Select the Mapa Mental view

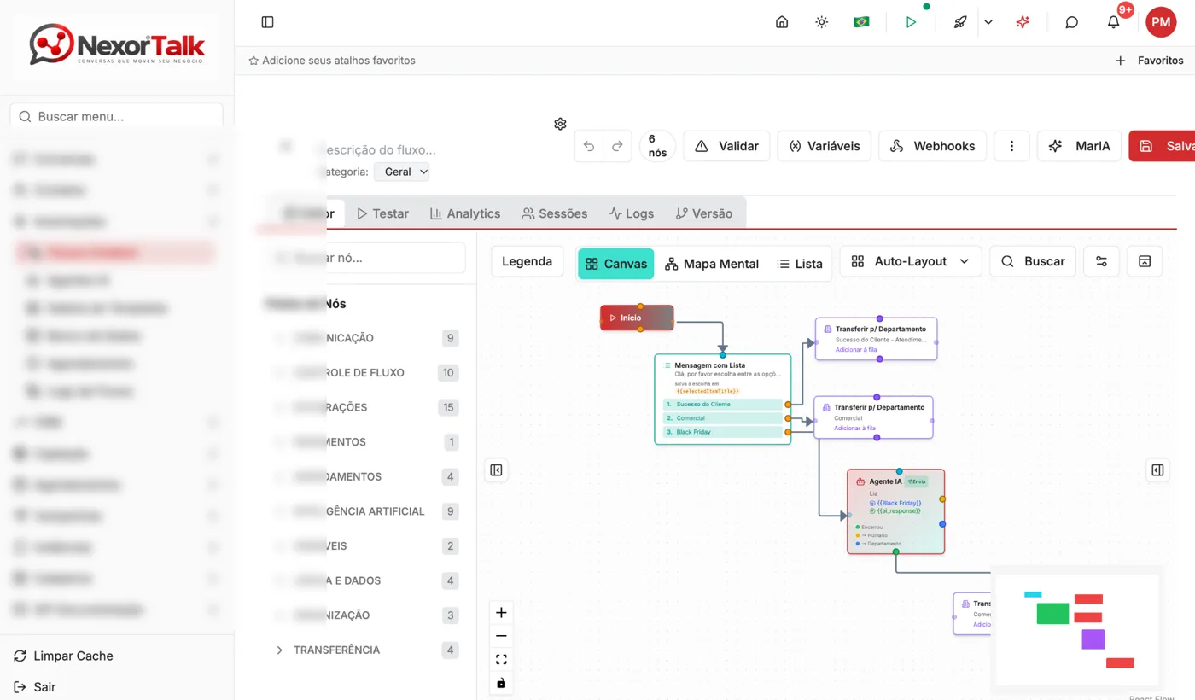pos(712,264)
